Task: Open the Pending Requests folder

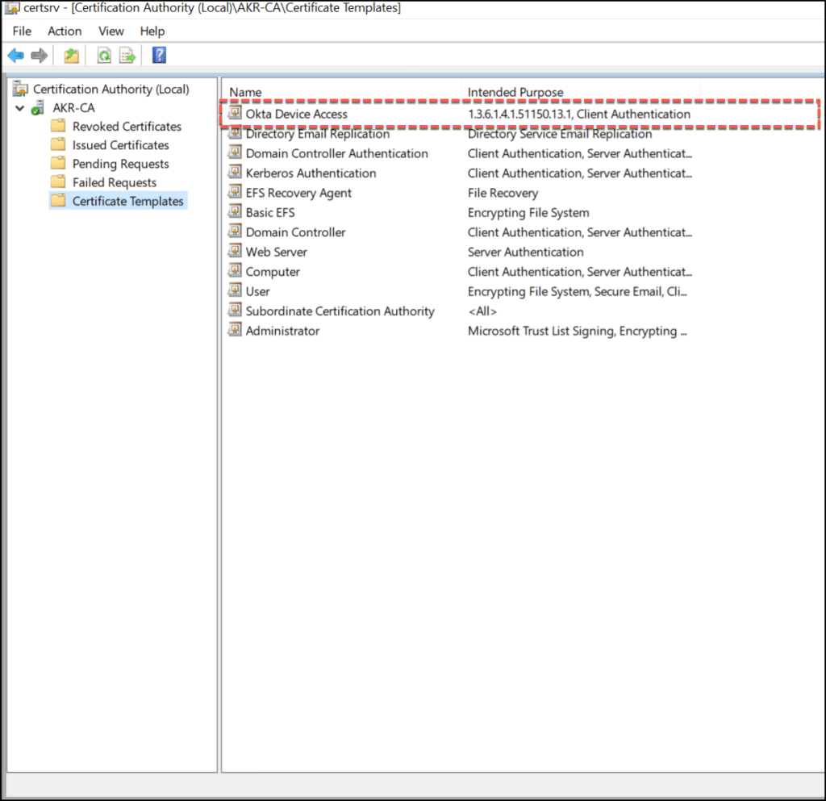Action: (x=120, y=164)
